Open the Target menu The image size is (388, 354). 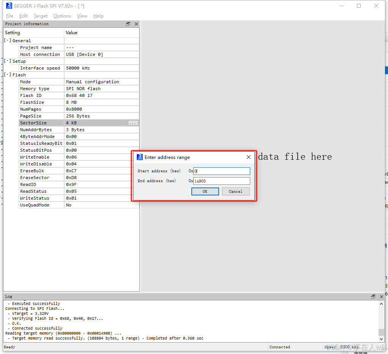tap(41, 16)
